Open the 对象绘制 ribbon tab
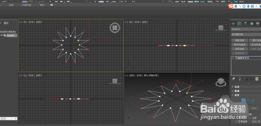261x126 pixels. tap(27, 5)
